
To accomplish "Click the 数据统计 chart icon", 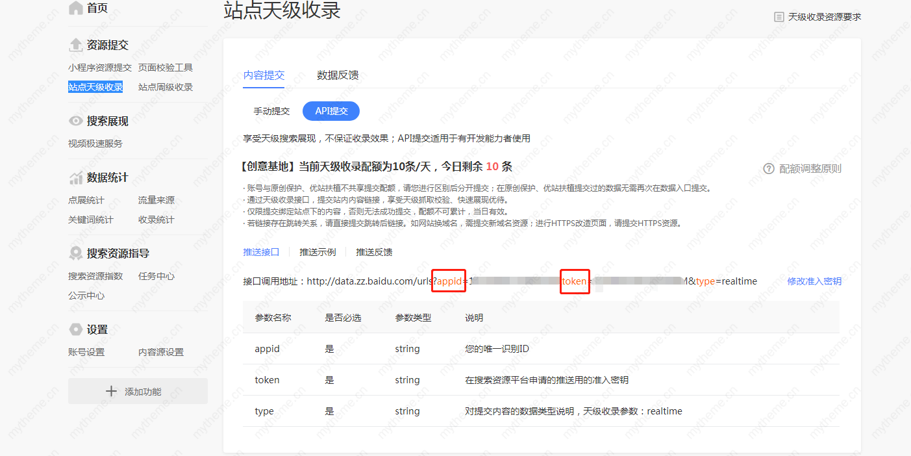I will 75,177.
